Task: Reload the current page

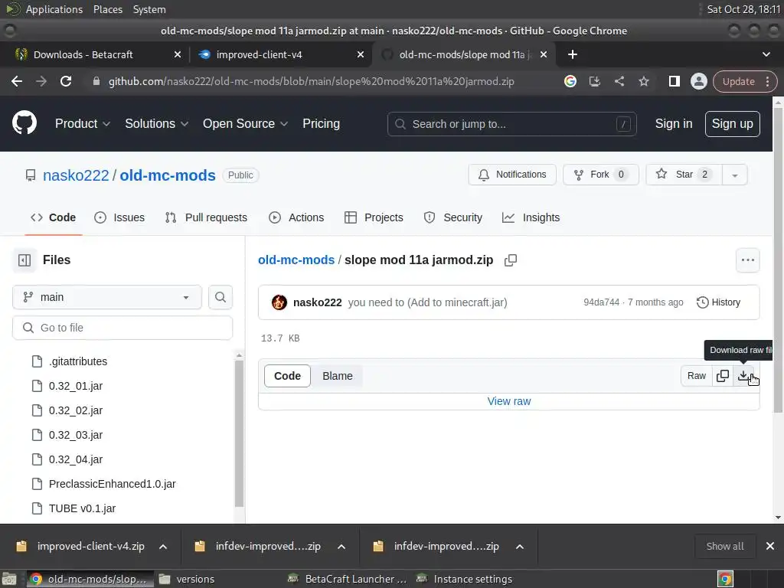Action: [66, 81]
